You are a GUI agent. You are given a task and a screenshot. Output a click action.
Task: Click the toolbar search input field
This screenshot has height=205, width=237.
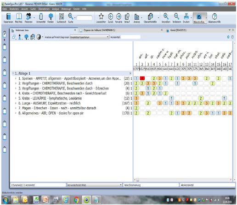coord(85,18)
